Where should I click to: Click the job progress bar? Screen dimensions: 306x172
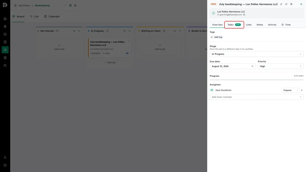[256, 80]
